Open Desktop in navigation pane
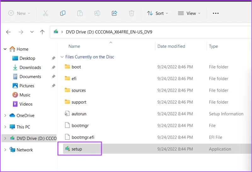Viewport: 252px width, 172px height. pos(27,58)
